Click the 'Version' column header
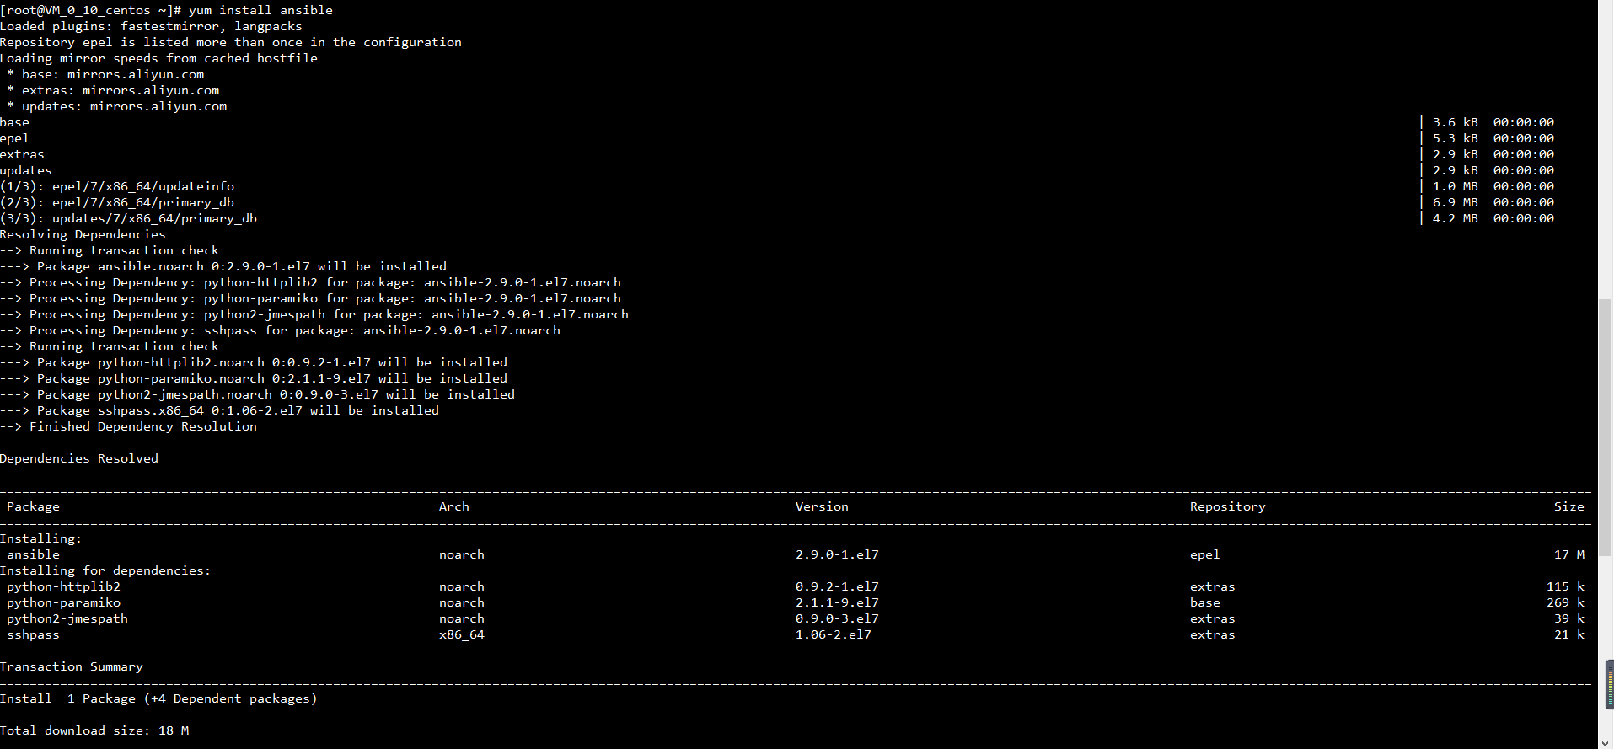Screen dimensions: 1614x749 point(822,506)
